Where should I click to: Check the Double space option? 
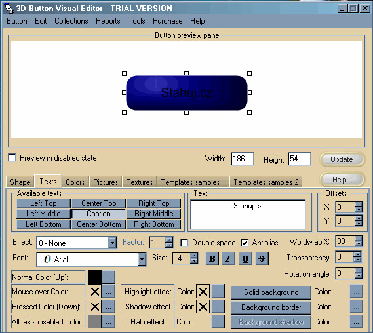click(184, 243)
